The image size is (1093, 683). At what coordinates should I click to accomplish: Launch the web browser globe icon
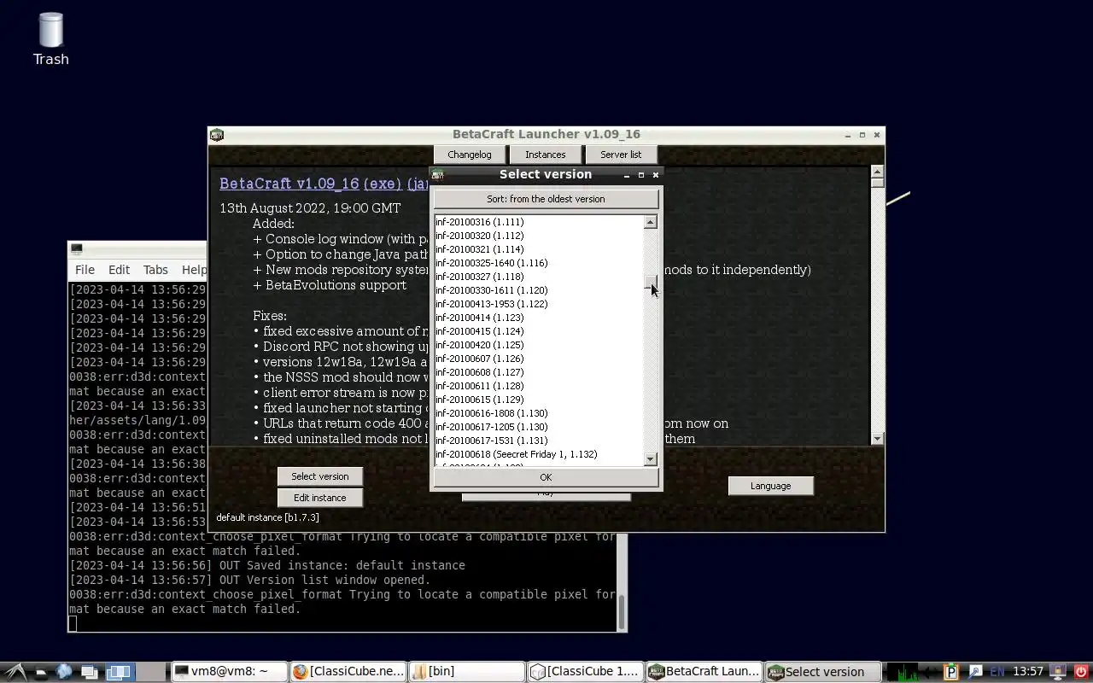pyautogui.click(x=64, y=672)
